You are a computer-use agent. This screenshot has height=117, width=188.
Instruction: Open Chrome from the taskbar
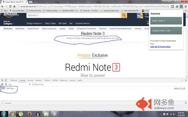(12, 114)
